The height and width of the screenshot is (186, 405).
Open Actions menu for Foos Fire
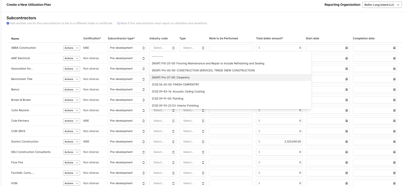click(72, 163)
